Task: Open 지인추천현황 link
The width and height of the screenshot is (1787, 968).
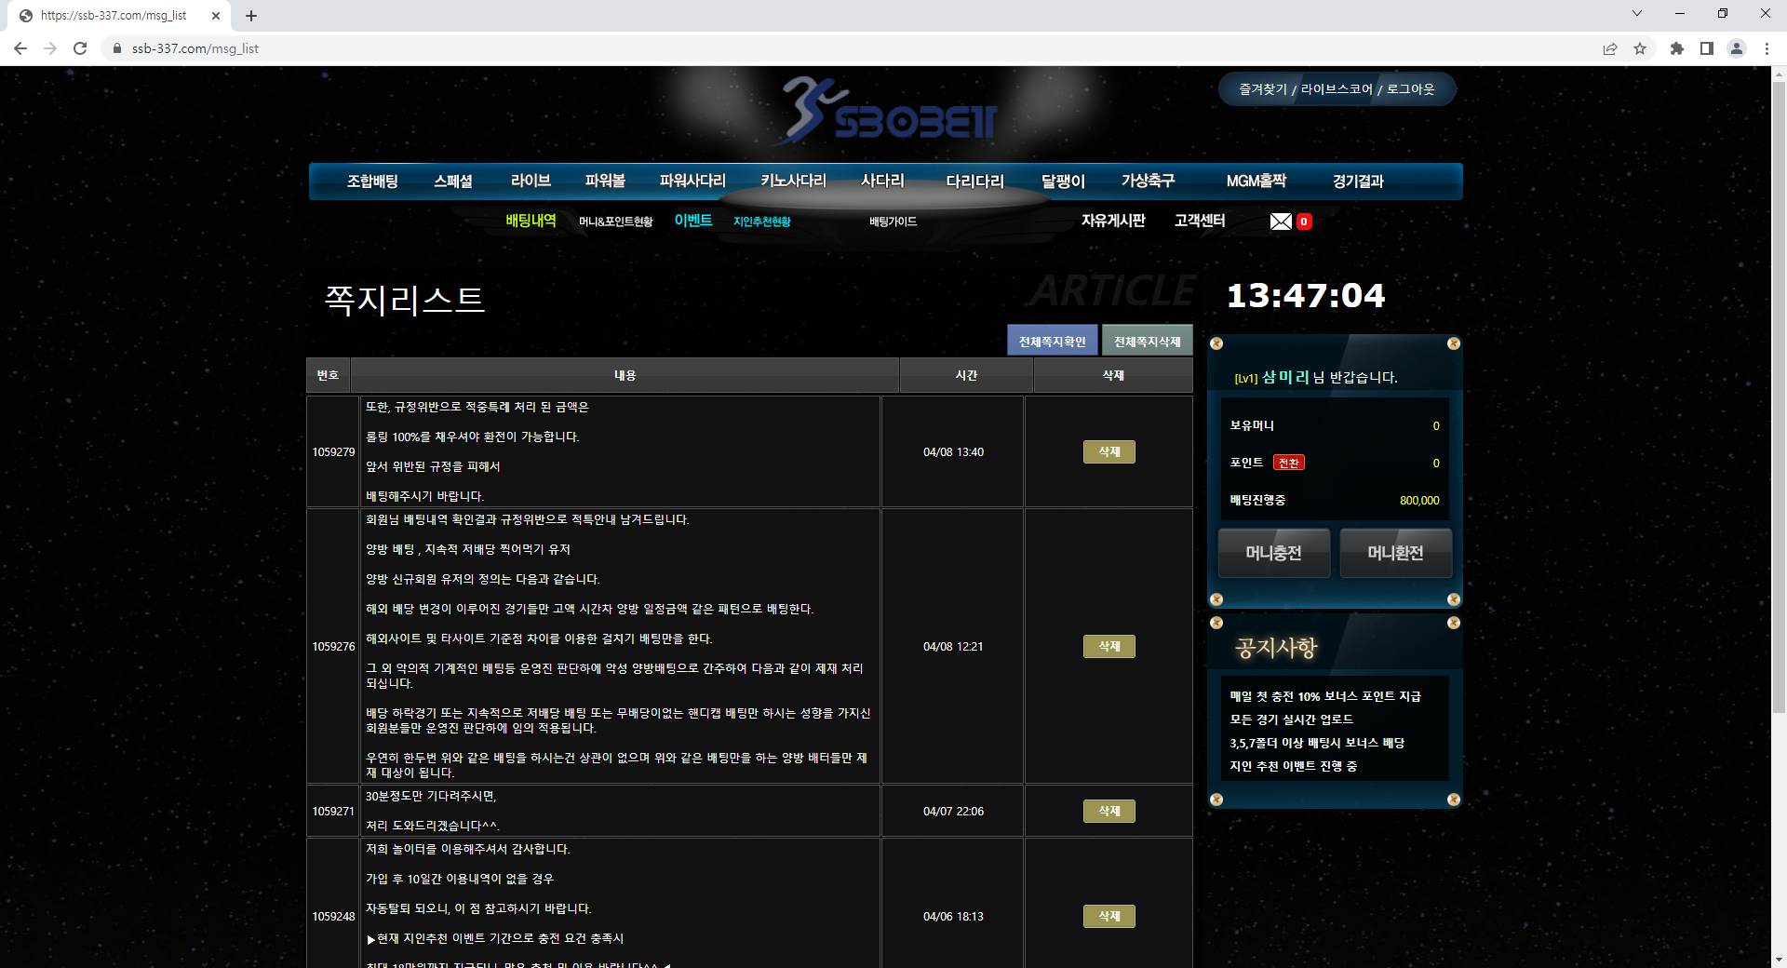Action: coord(761,222)
